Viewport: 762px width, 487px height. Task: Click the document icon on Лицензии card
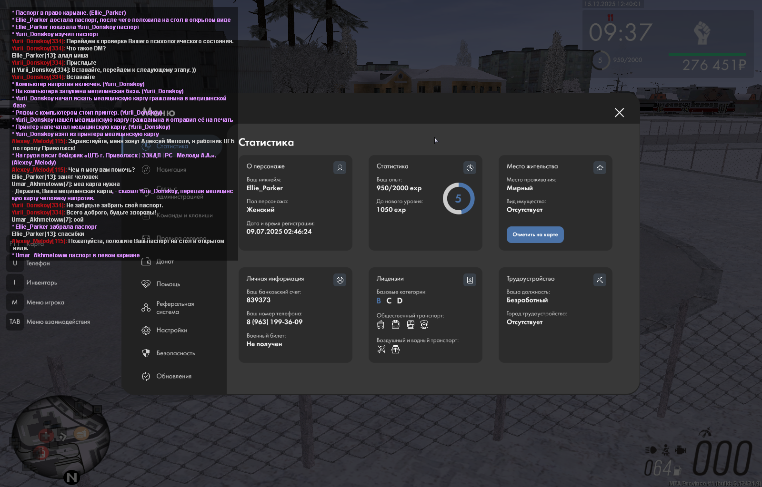[470, 280]
